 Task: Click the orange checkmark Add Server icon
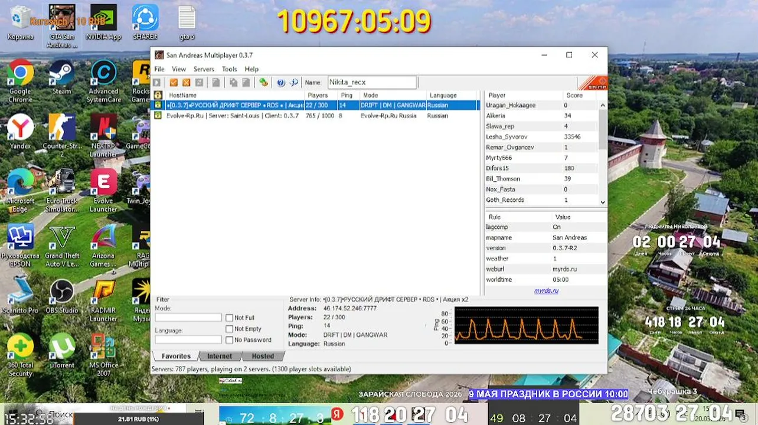point(174,83)
